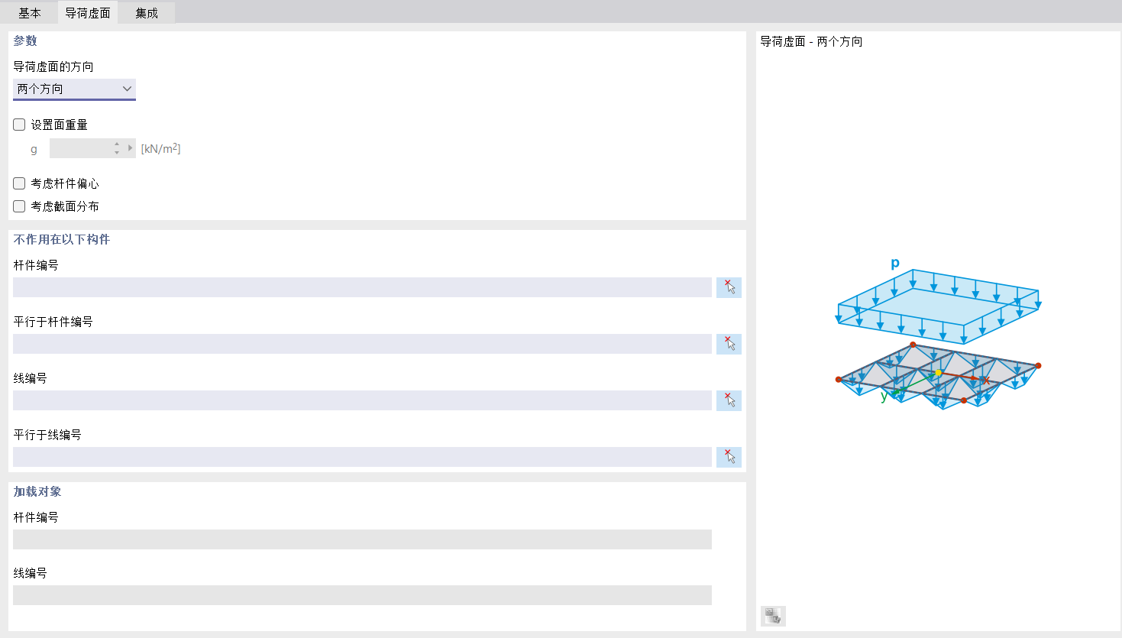Click pick icon for excluded 杆件编号
This screenshot has height=638, width=1122.
click(729, 287)
